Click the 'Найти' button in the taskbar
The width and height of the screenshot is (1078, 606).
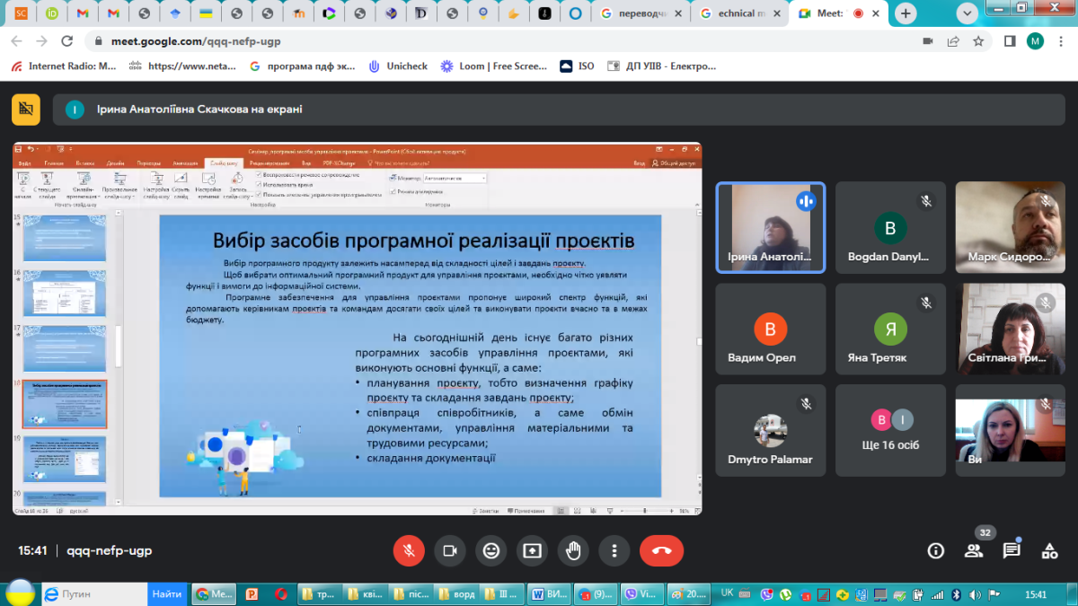167,594
